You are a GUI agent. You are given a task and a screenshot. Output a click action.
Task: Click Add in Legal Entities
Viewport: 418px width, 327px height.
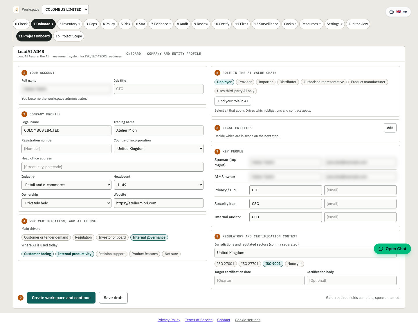coord(390,128)
